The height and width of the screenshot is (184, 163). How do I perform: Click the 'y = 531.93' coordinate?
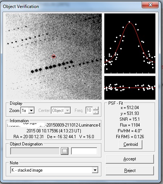coord(130,113)
